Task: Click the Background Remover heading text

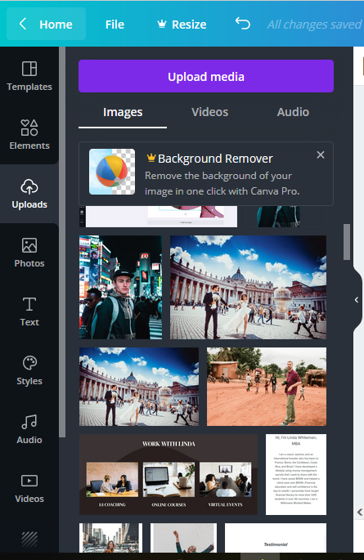Action: tap(215, 159)
